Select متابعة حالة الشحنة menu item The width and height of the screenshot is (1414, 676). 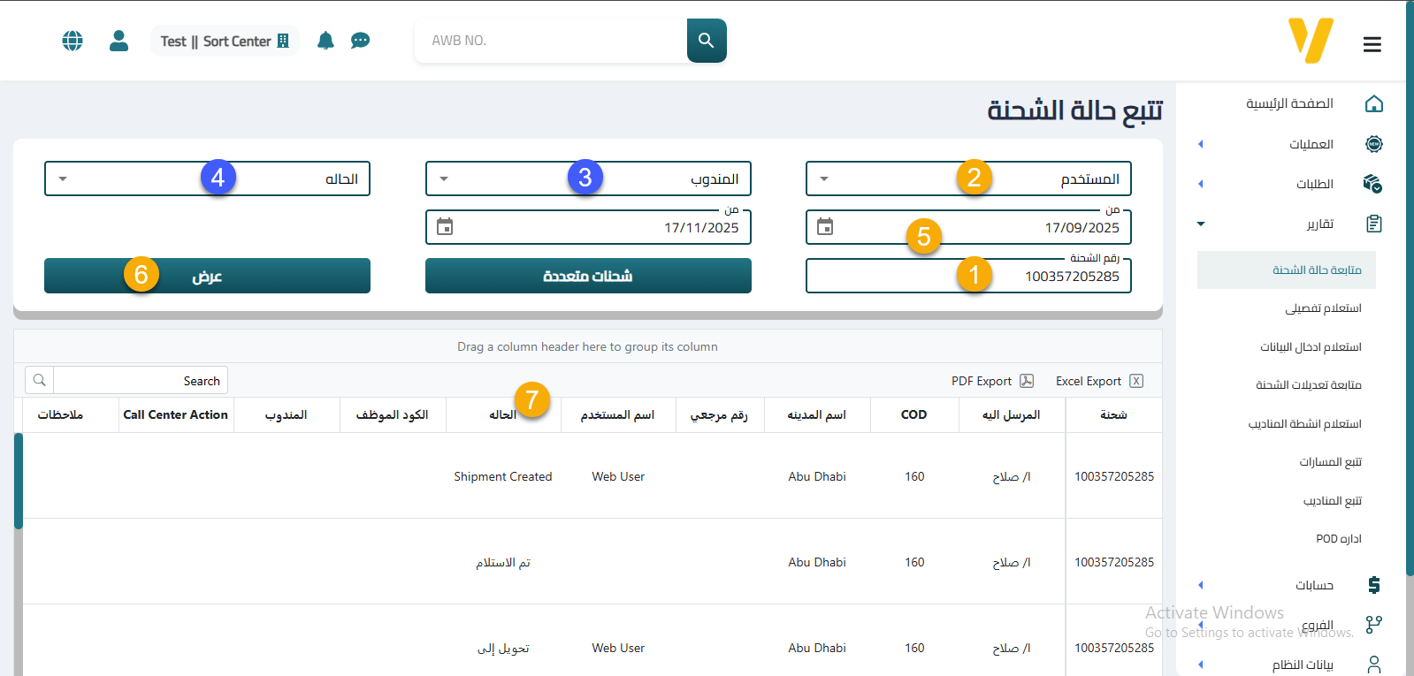pyautogui.click(x=1287, y=270)
